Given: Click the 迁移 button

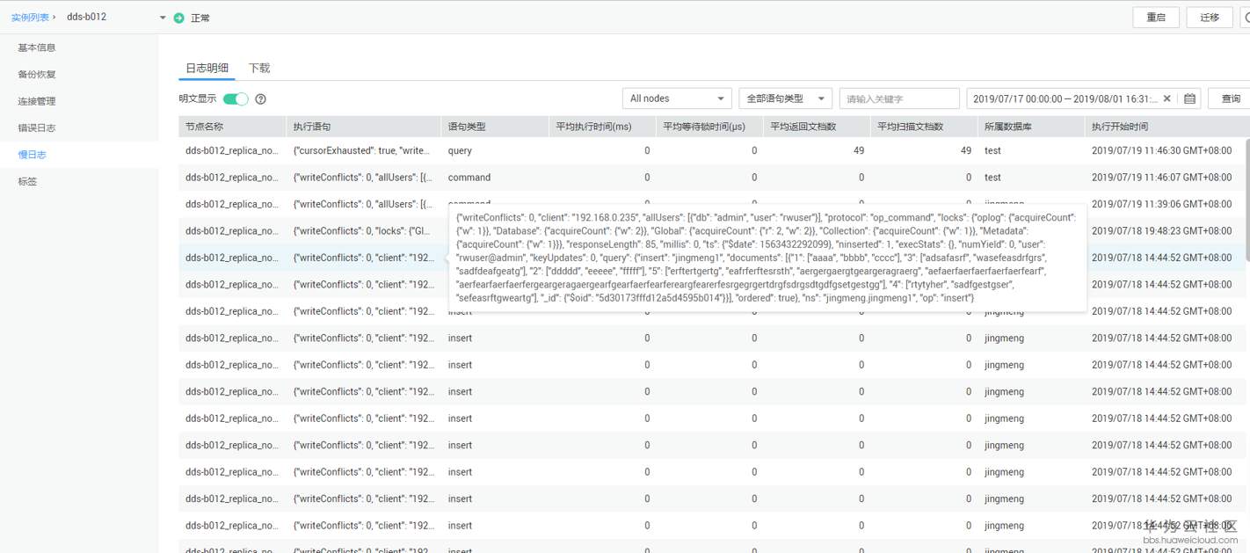Looking at the screenshot, I should 1209,18.
